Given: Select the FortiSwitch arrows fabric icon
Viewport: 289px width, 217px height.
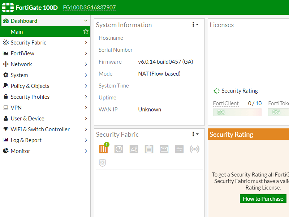Looking at the screenshot, I should tap(179, 149).
